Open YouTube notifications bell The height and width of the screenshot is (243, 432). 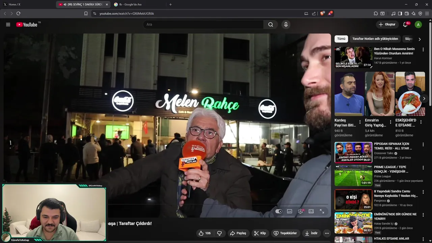click(405, 24)
